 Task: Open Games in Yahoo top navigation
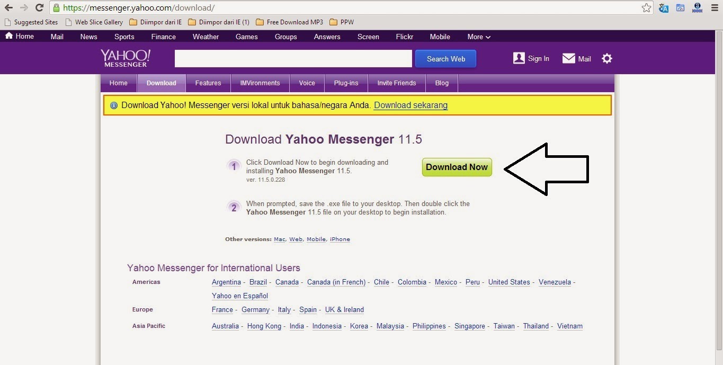click(x=246, y=37)
